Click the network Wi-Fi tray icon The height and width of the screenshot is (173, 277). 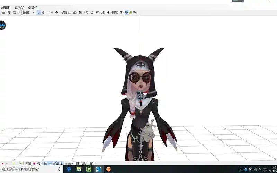coord(256,169)
